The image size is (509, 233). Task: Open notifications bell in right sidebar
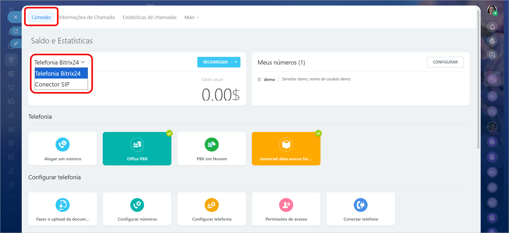[x=492, y=27]
